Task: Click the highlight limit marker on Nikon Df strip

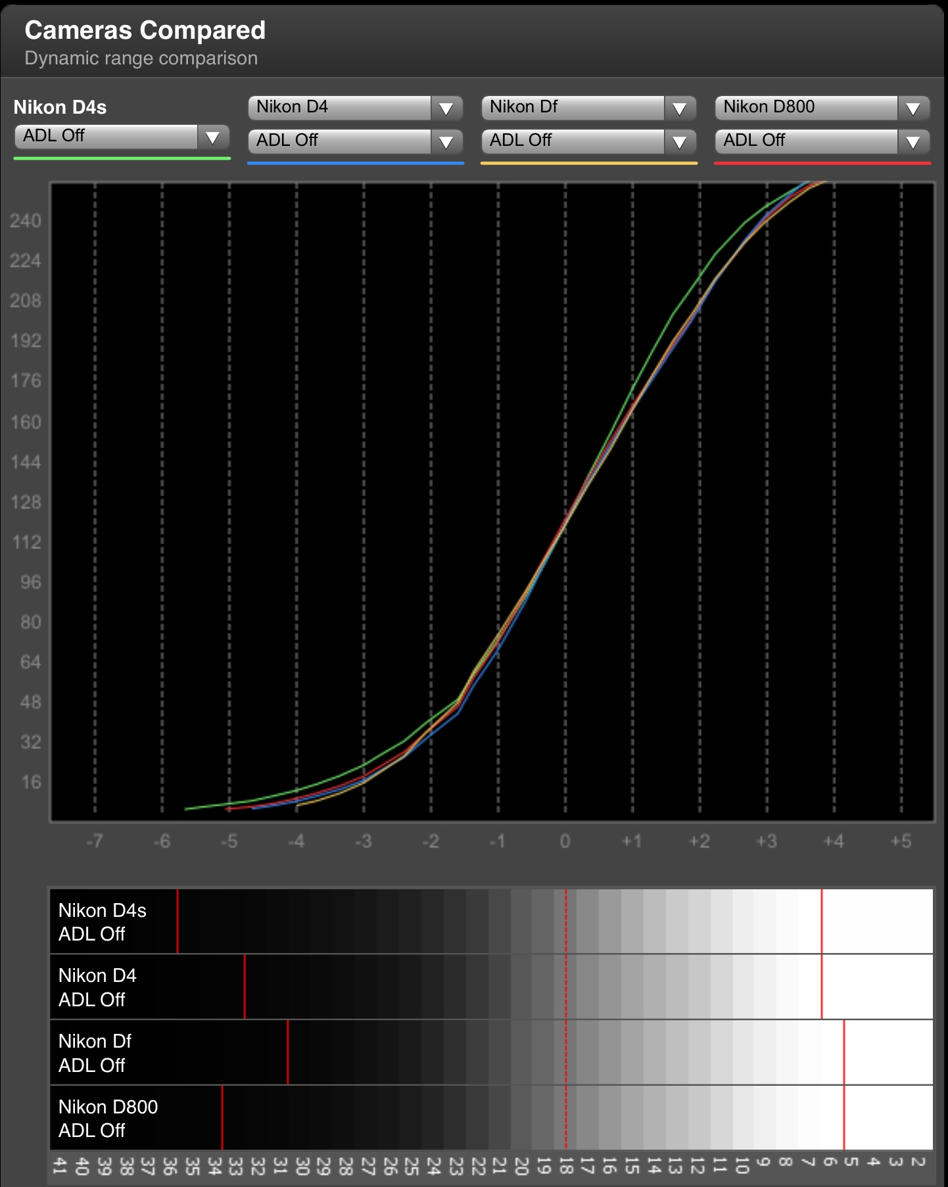Action: [844, 1052]
